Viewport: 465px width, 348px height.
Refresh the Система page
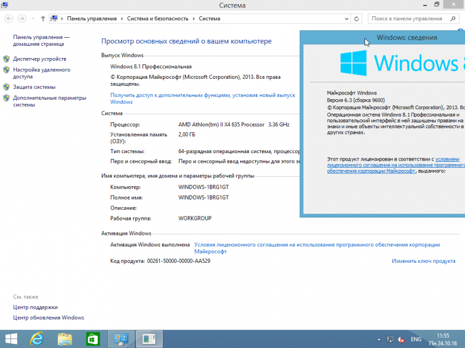(356, 19)
